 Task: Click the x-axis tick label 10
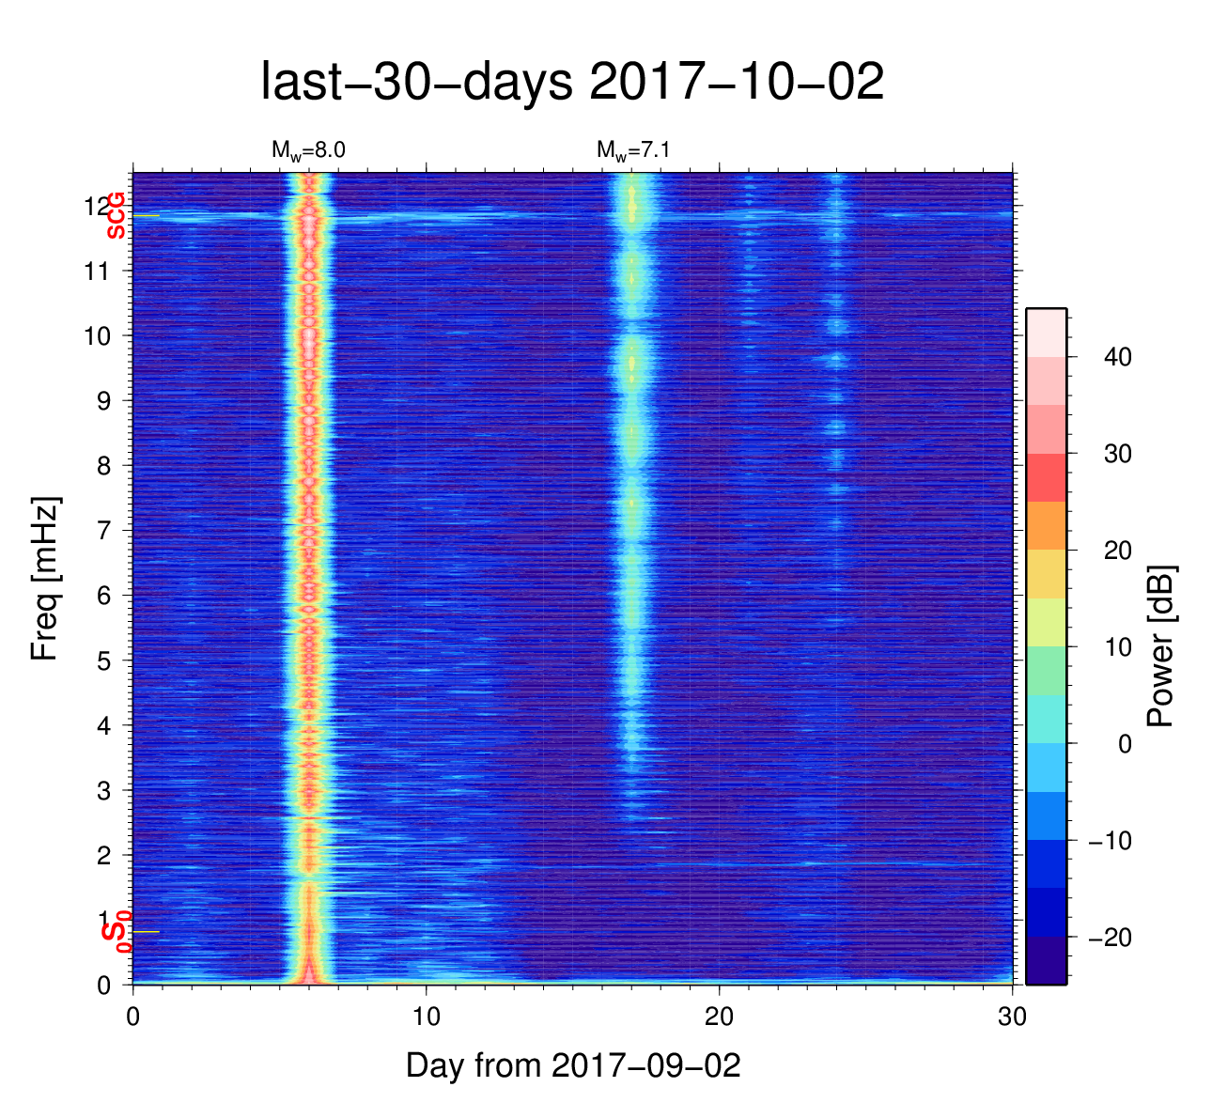coord(427,1017)
